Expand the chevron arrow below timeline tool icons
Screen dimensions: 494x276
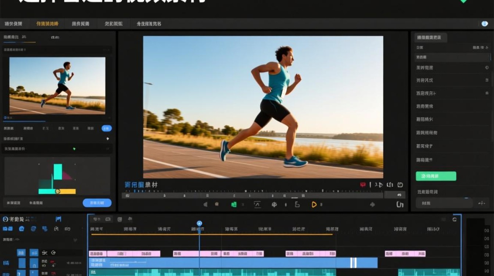tap(75, 240)
